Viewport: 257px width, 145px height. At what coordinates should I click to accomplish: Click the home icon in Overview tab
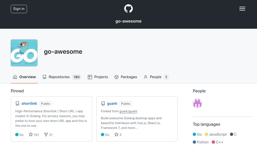[15, 77]
